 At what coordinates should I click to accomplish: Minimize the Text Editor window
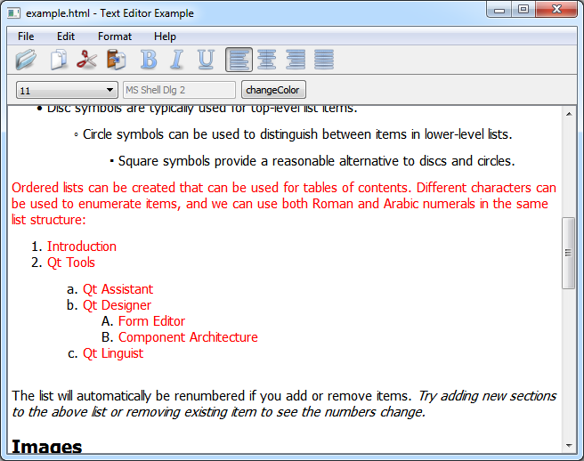pyautogui.click(x=499, y=9)
